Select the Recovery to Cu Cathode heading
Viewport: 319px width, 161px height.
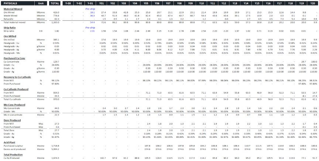tap(17, 77)
